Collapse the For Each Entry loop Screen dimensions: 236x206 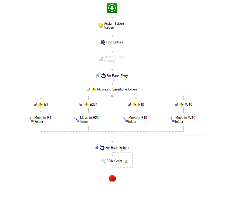click(x=97, y=75)
